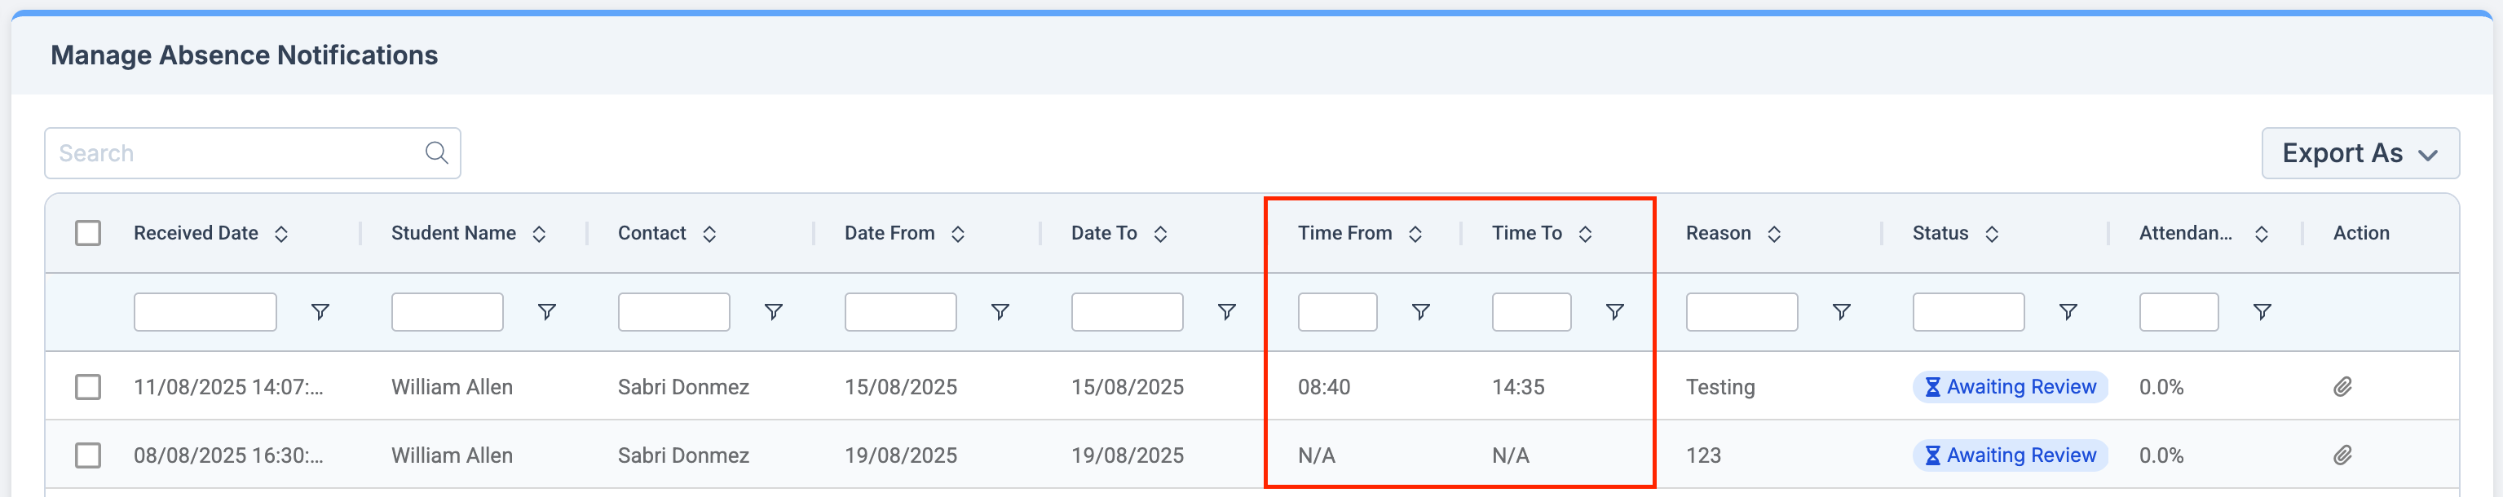
Task: Open the filter funnel for Attendance column
Action: pyautogui.click(x=2263, y=311)
